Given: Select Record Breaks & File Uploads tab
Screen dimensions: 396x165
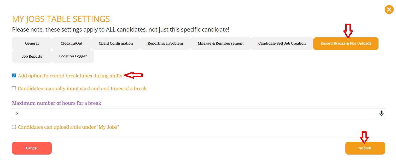Looking at the screenshot, I should point(346,44).
